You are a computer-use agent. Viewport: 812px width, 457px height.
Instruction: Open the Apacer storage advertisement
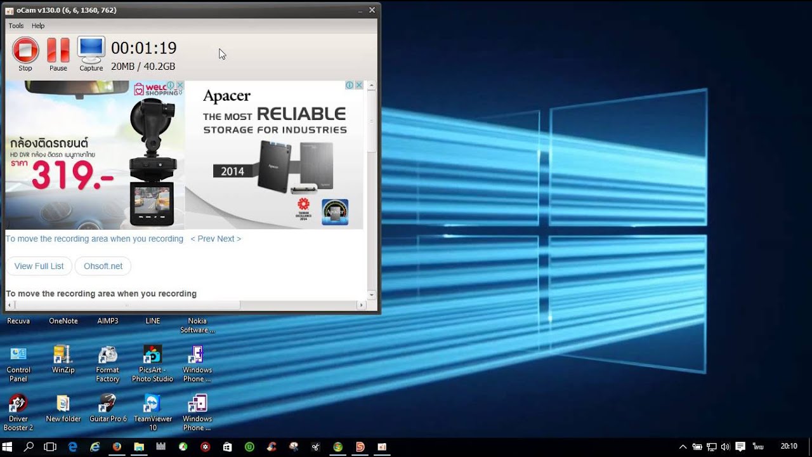pos(274,155)
